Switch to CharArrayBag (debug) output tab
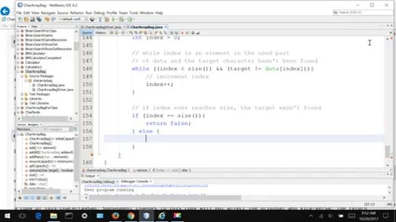The image size is (396, 222). pos(98,181)
